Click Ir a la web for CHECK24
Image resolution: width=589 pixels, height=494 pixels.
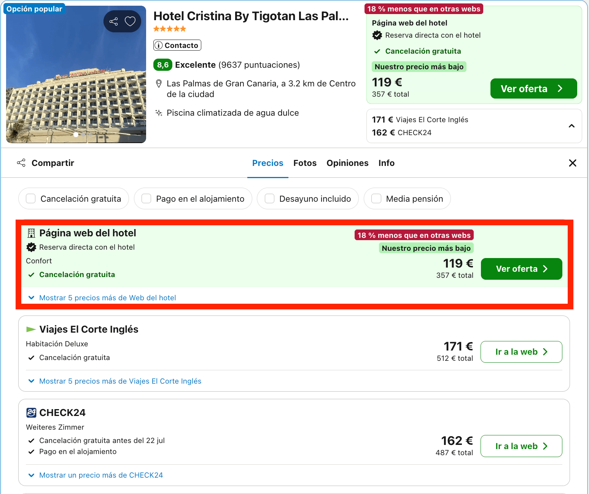click(522, 446)
